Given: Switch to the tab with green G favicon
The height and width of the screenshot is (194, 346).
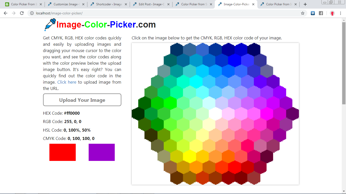Looking at the screenshot, I should (24, 4).
